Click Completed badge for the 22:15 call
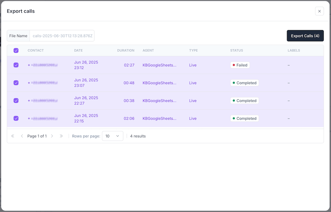Image resolution: width=331 pixels, height=212 pixels. pos(244,118)
